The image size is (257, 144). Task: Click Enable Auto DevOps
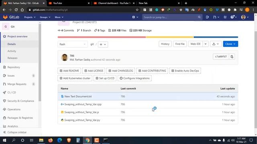[185, 71]
